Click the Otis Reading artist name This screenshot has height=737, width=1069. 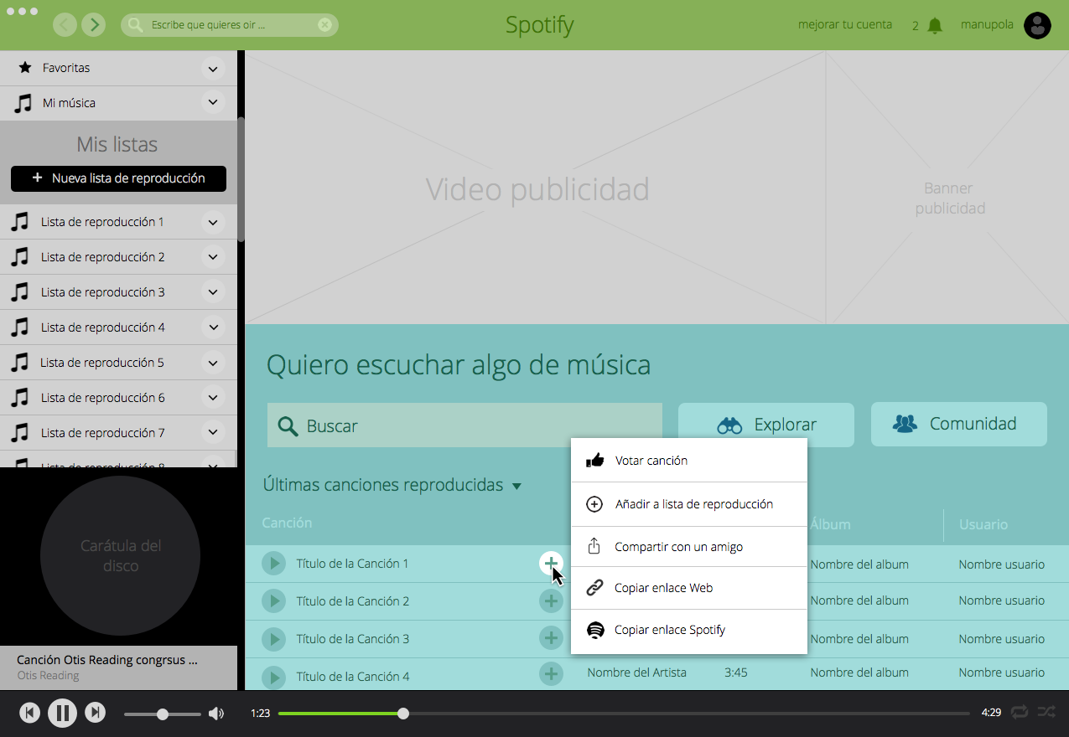pos(48,675)
